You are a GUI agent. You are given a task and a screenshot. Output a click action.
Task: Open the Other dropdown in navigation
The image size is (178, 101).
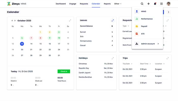(x=118, y=4)
